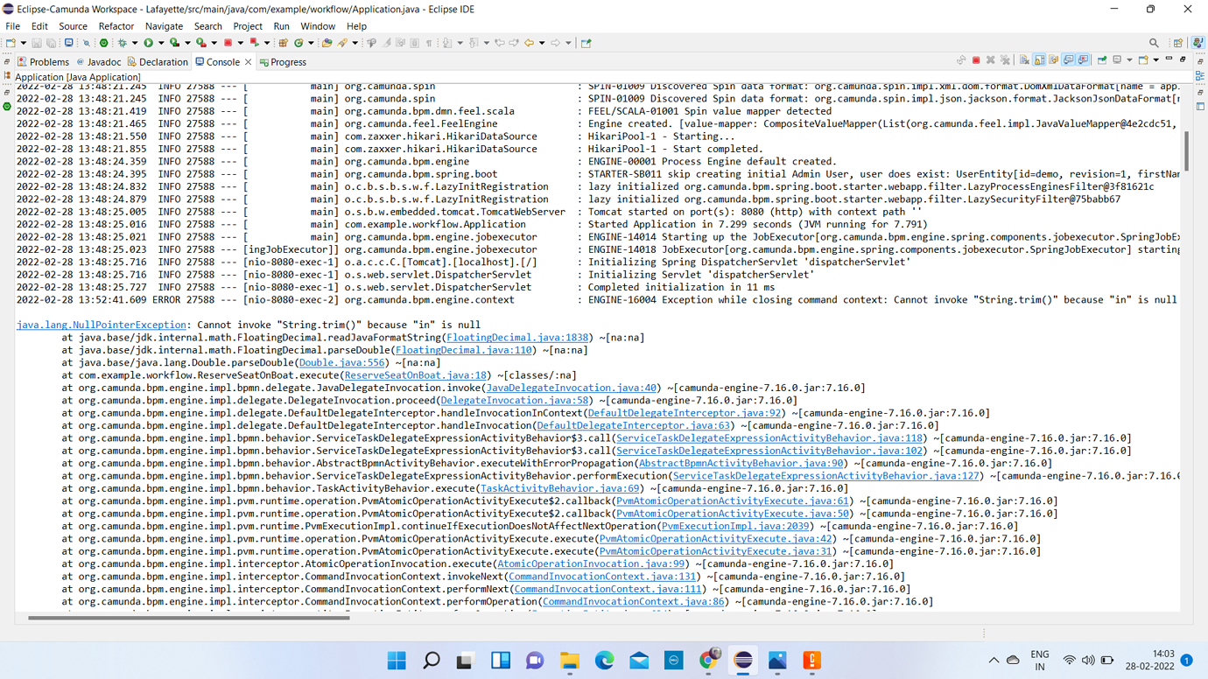The height and width of the screenshot is (679, 1208).
Task: Click the Open Type folder icon
Action: click(327, 43)
